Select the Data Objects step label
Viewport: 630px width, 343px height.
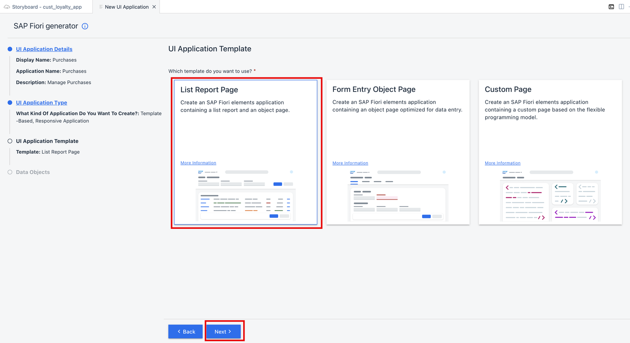[x=33, y=172]
